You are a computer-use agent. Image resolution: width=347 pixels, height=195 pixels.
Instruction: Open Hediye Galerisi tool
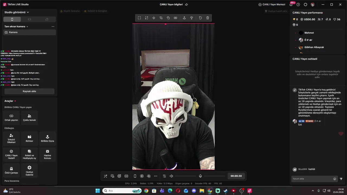click(x=29, y=170)
